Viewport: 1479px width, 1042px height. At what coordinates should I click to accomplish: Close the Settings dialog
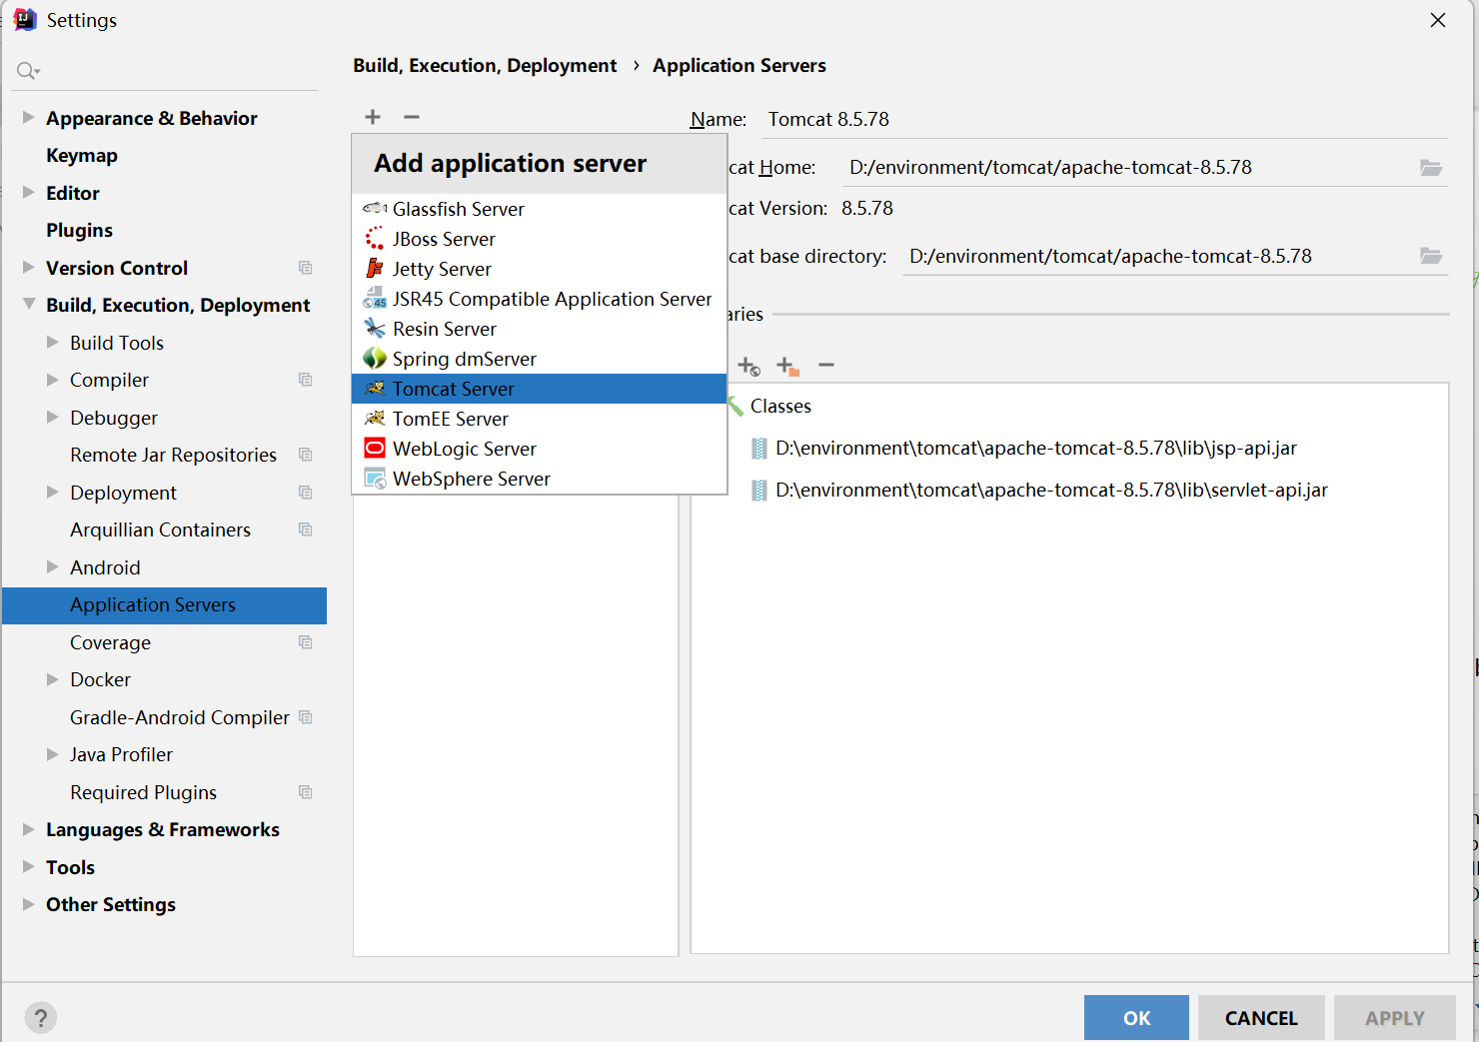pos(1438,20)
